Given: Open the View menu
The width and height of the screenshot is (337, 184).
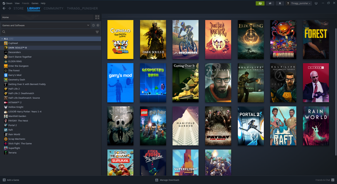Looking at the screenshot, I should pyautogui.click(x=17, y=3).
